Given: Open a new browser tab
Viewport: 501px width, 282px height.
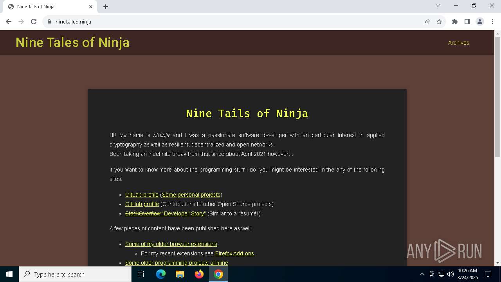Looking at the screenshot, I should tap(106, 7).
